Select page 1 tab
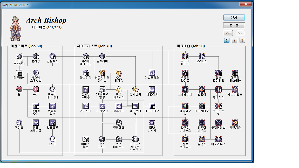 (x=227, y=40)
